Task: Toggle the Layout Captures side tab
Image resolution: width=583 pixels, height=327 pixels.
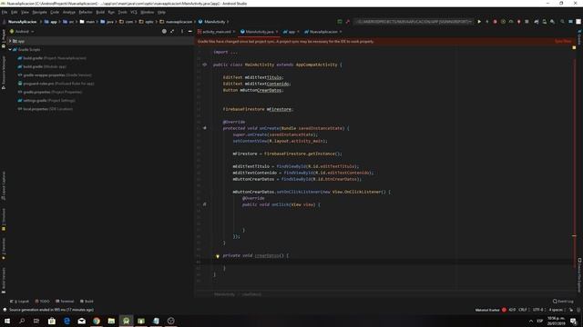Action: click(x=4, y=185)
